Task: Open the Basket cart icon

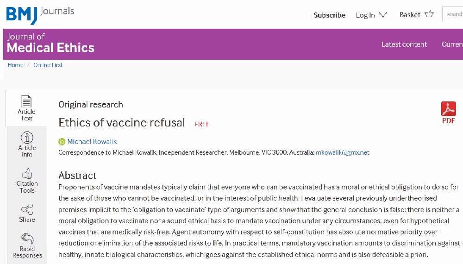Action: 429,14
